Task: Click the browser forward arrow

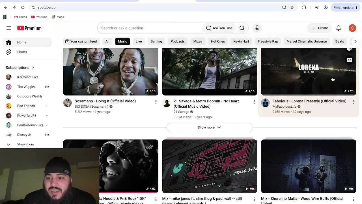Action: click(14, 7)
